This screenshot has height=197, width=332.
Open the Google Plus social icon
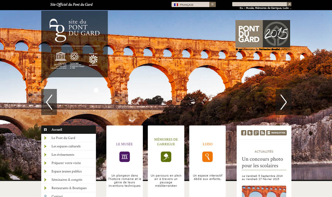pyautogui.click(x=256, y=133)
